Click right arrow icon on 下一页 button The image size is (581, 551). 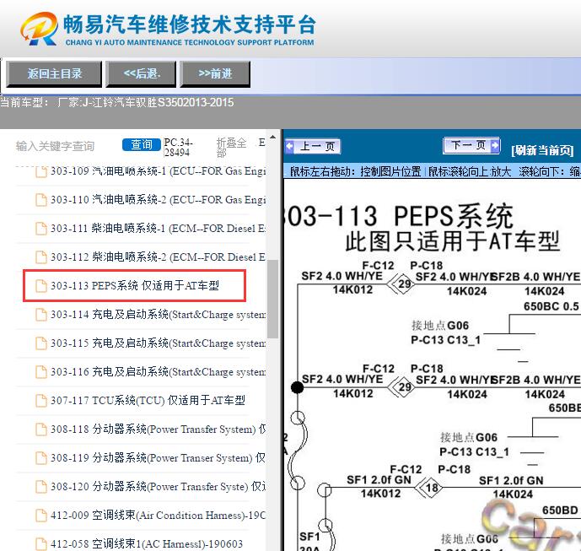click(495, 145)
